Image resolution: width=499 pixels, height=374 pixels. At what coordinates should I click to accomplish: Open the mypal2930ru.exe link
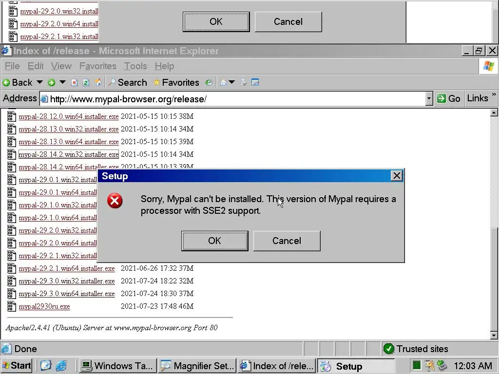coord(44,307)
